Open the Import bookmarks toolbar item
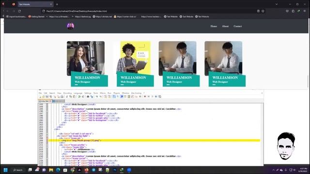 16,16
